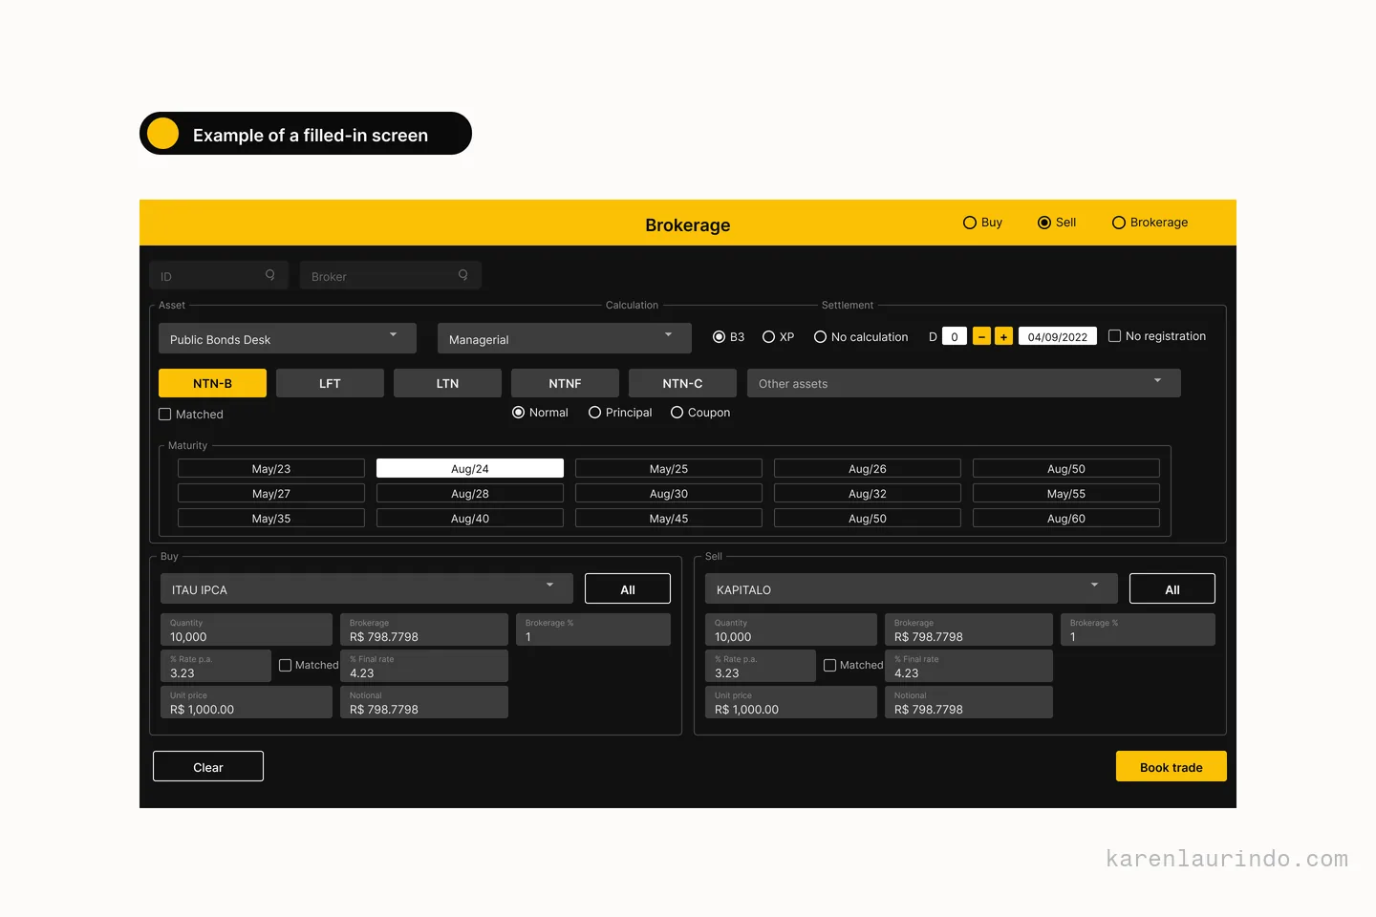Click All button in Buy panel
Screen dimensions: 1376x917
(628, 588)
